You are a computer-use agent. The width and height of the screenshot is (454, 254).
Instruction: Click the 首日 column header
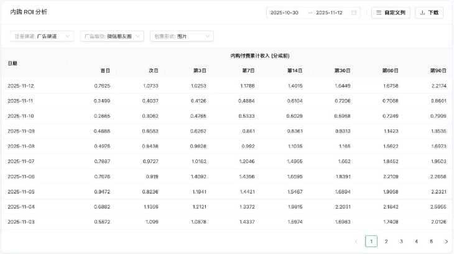(x=105, y=70)
